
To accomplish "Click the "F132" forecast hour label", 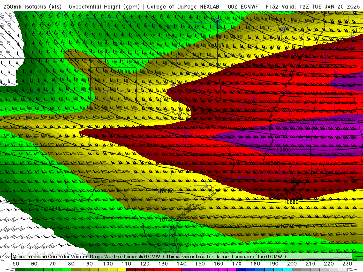I will pyautogui.click(x=272, y=7).
